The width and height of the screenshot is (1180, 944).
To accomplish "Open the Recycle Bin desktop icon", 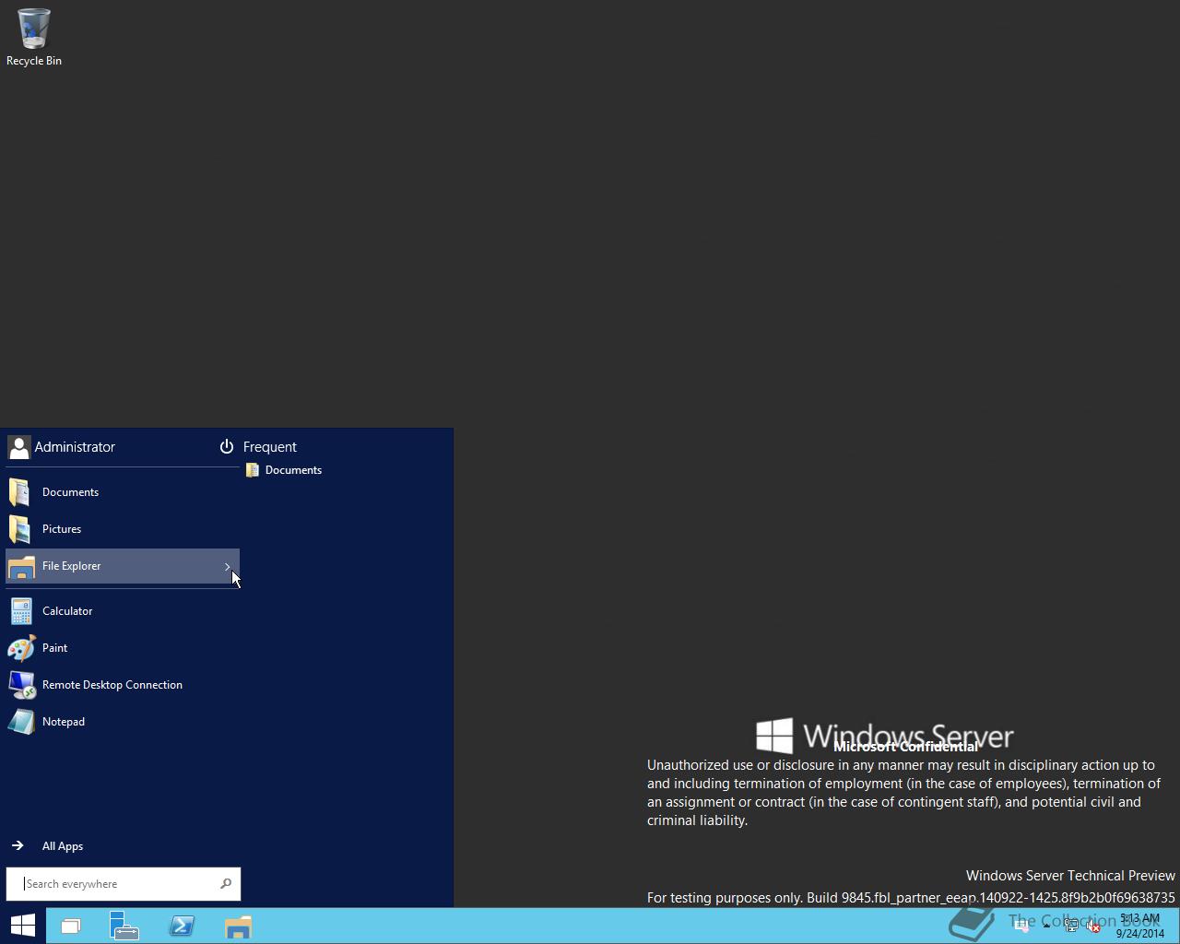I will (34, 37).
